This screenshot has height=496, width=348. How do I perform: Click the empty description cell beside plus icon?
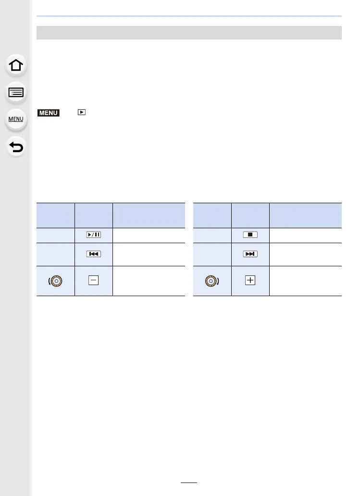point(305,281)
